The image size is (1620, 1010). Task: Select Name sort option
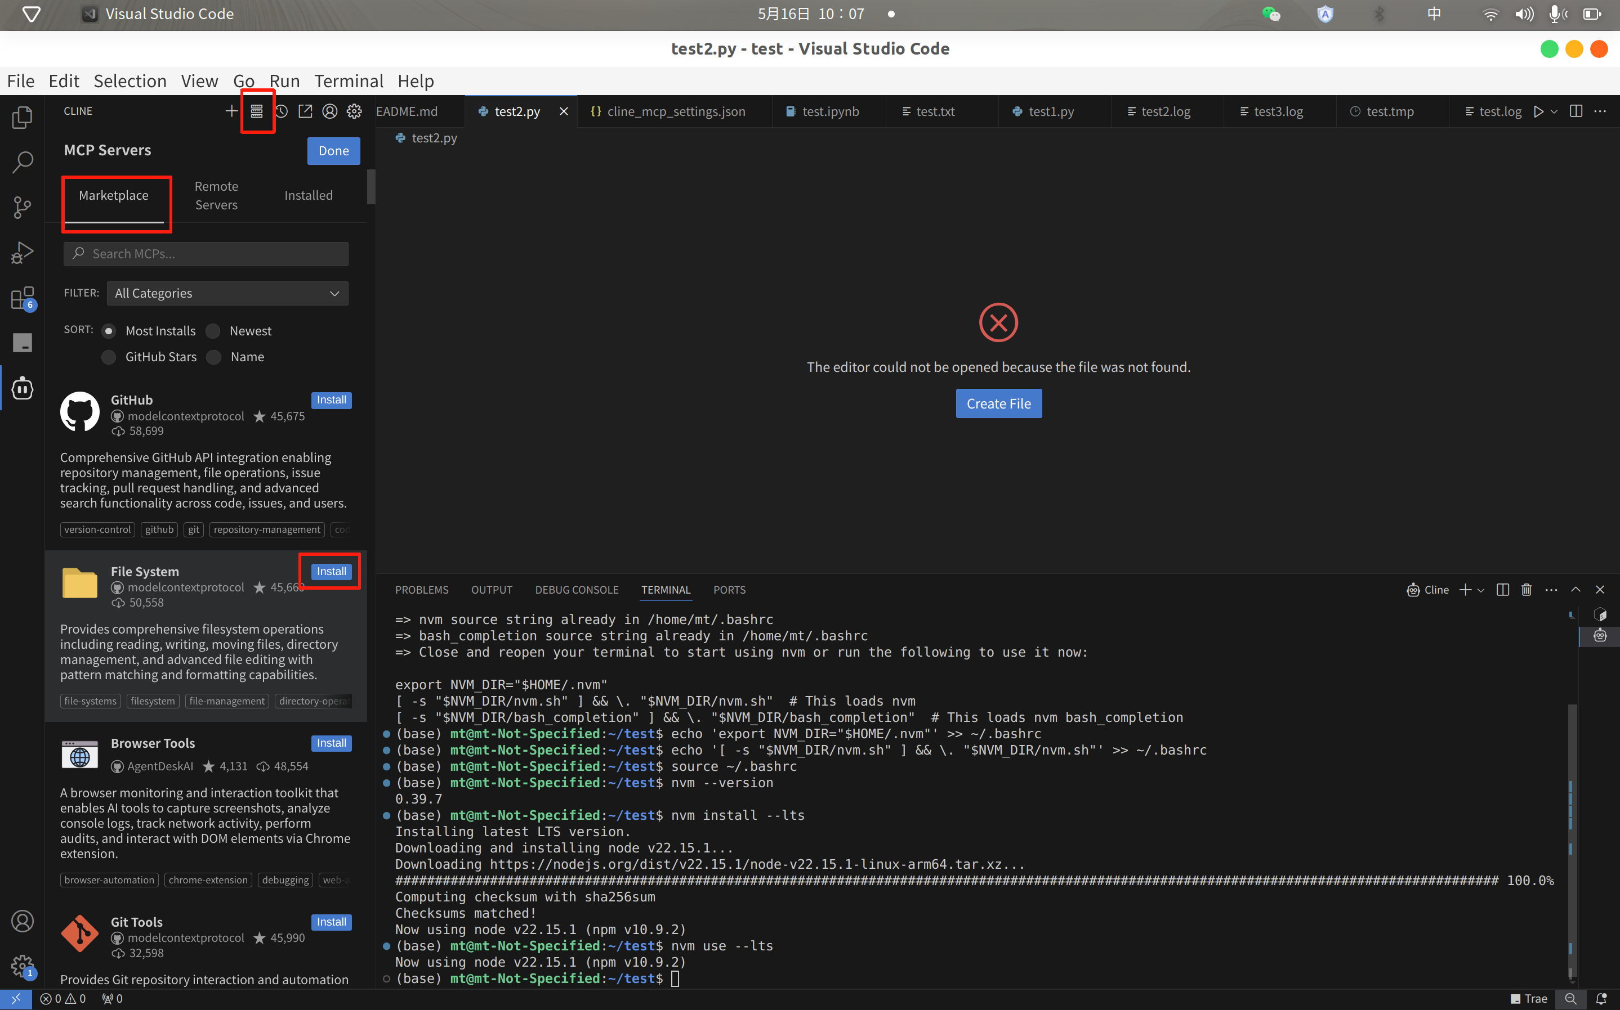point(214,357)
